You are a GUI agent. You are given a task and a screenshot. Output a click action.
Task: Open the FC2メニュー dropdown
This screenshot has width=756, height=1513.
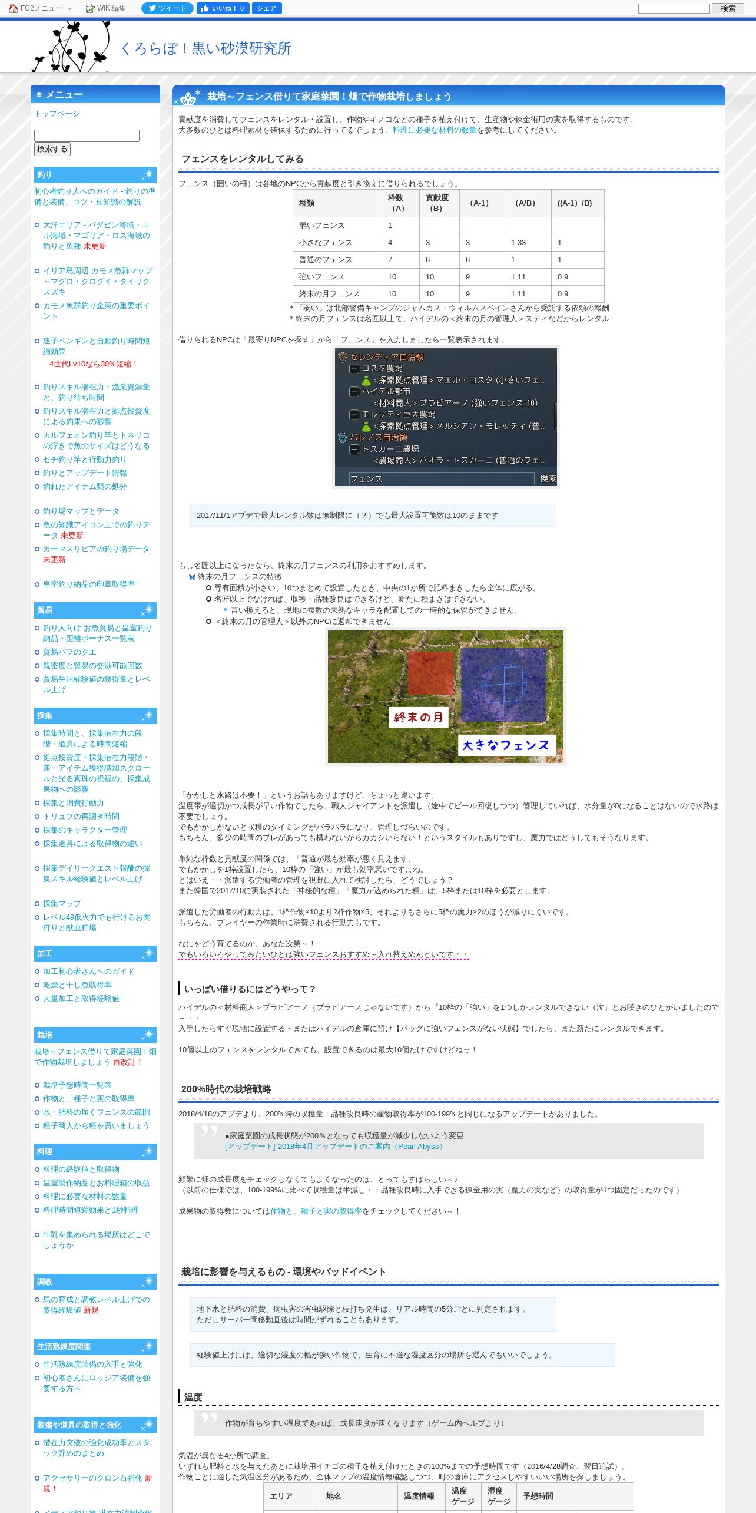pos(46,8)
